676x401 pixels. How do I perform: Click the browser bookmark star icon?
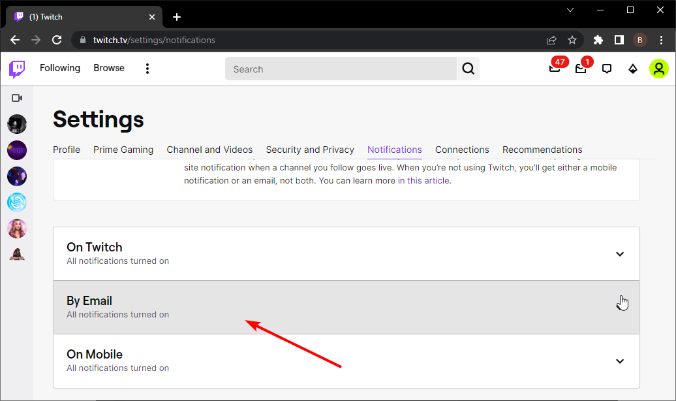pos(572,40)
